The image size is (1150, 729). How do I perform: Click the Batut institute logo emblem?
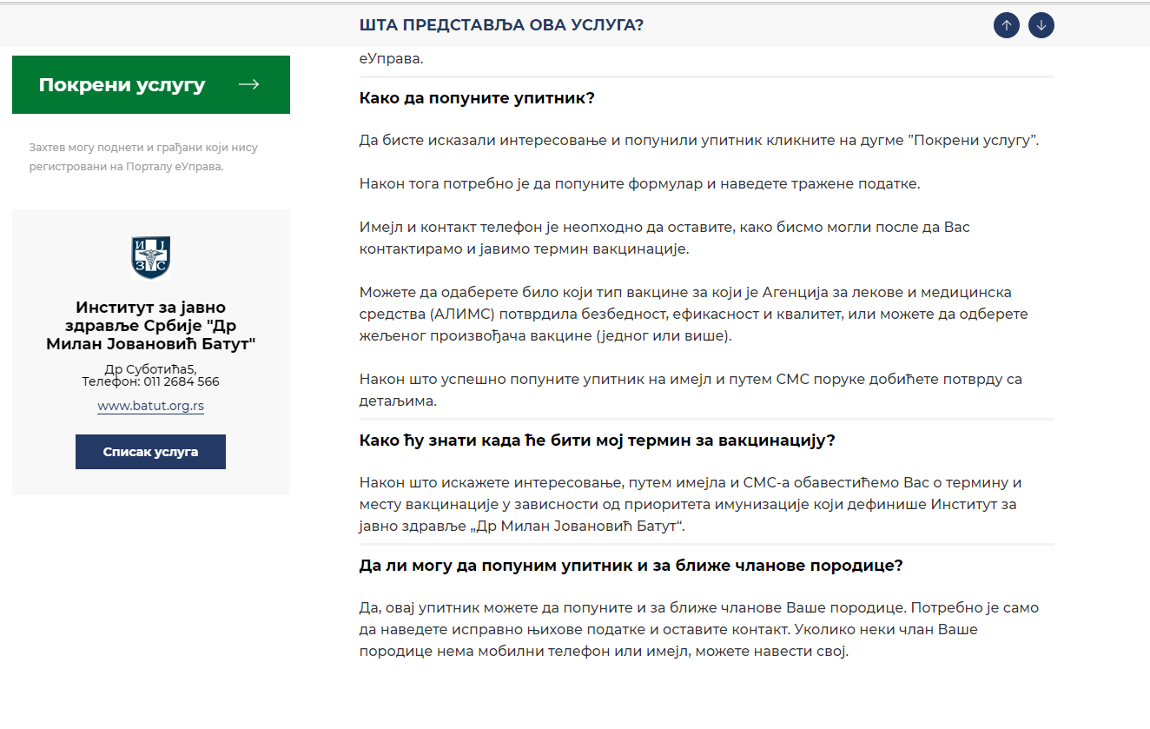150,257
